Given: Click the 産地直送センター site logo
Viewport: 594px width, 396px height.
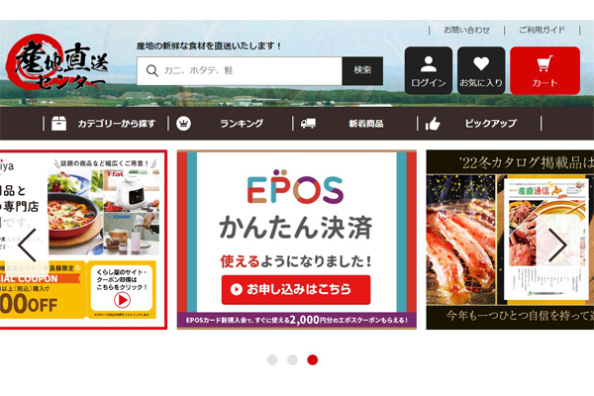Looking at the screenshot, I should [x=57, y=66].
